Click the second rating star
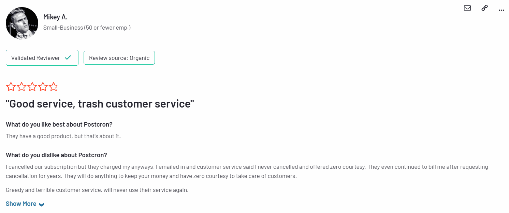The width and height of the screenshot is (509, 213). click(21, 87)
